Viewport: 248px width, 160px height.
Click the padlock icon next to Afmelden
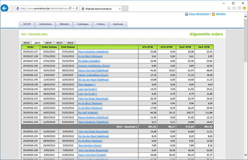coord(213,14)
